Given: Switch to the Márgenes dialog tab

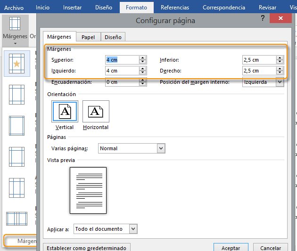Looking at the screenshot, I should coord(59,37).
